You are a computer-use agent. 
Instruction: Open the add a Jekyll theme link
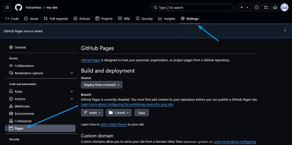113,124
